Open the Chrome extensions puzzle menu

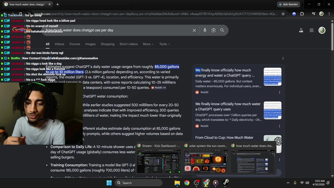click(x=302, y=14)
